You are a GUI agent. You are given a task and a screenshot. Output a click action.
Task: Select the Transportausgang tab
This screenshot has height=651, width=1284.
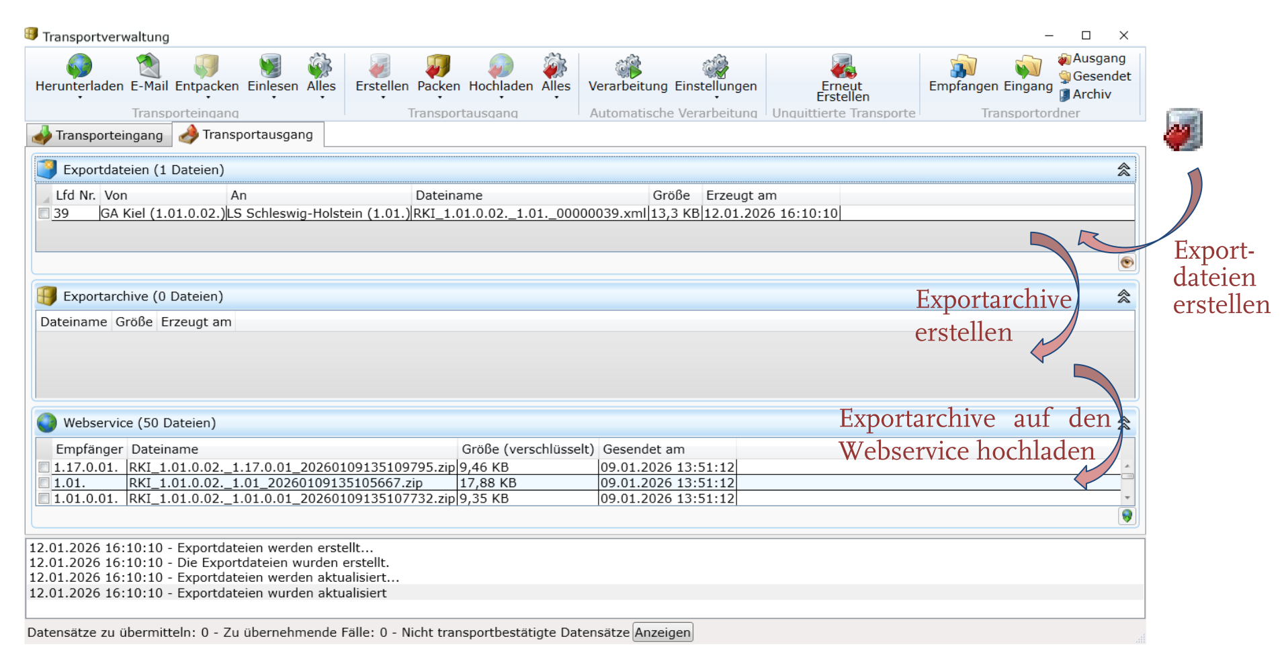pyautogui.click(x=248, y=134)
